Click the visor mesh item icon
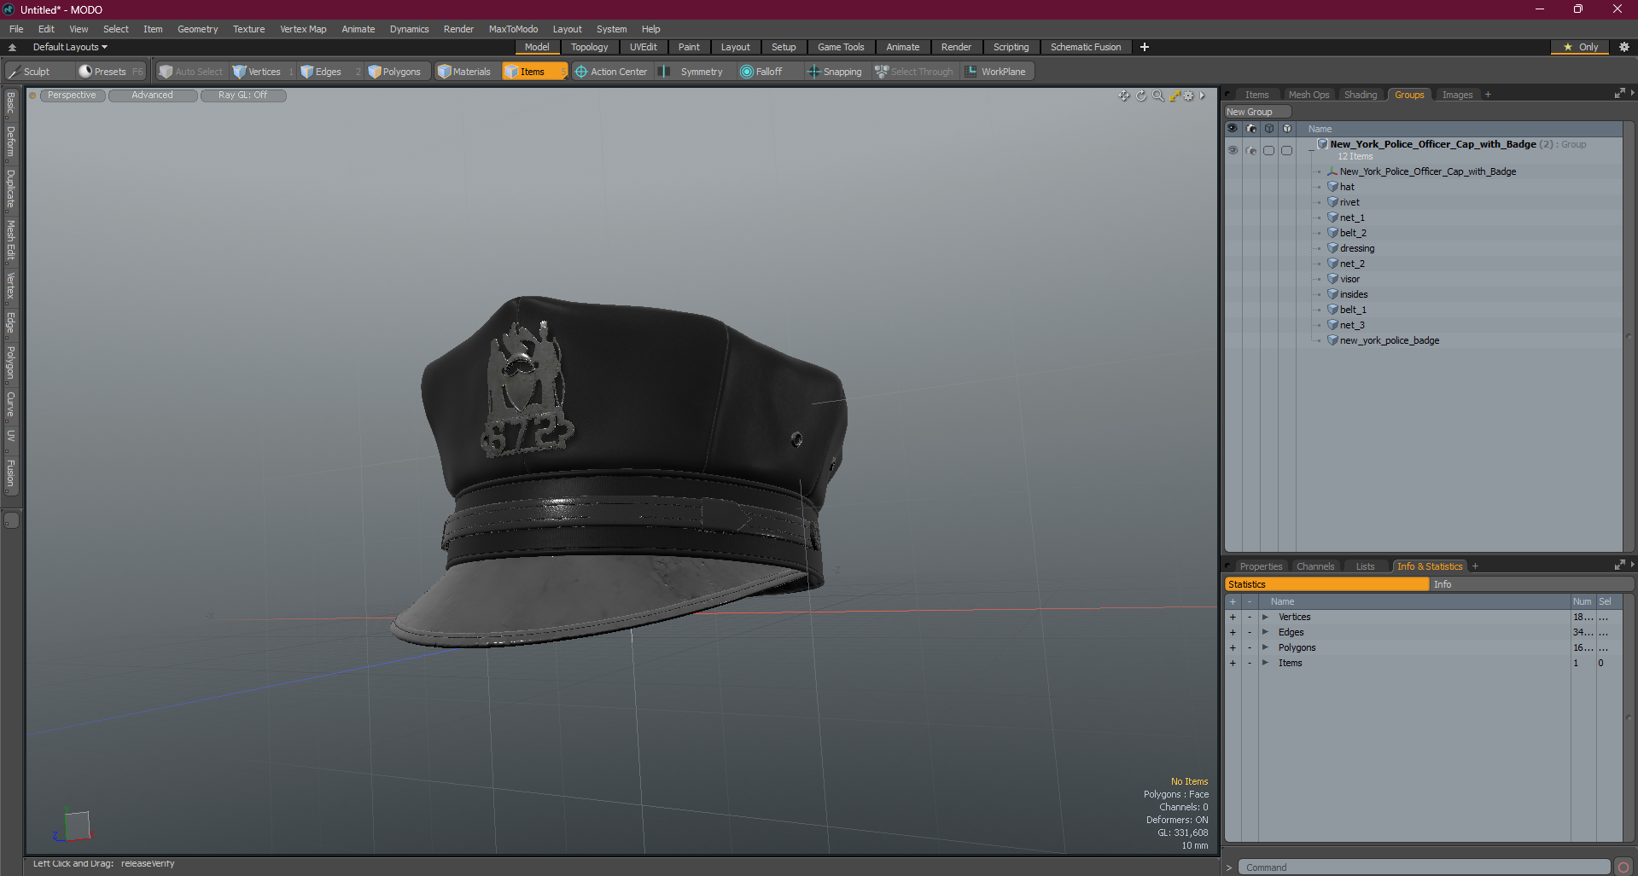The image size is (1638, 876). coord(1332,279)
